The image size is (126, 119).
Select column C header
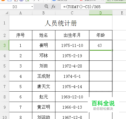coord(72,13)
